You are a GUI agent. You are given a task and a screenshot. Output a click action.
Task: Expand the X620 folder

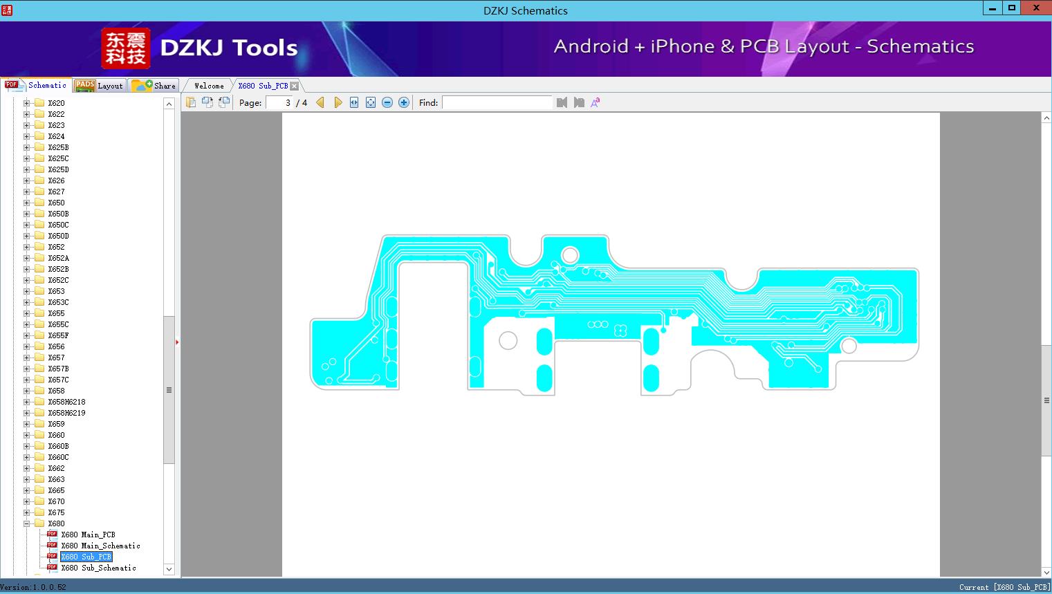pyautogui.click(x=26, y=103)
